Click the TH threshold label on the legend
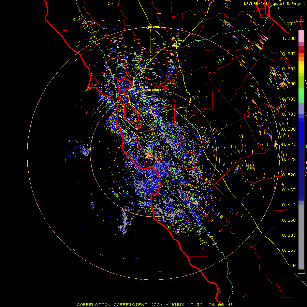The height and width of the screenshot is (307, 307). tap(293, 266)
